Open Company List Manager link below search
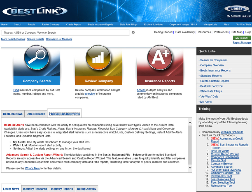 59,39
